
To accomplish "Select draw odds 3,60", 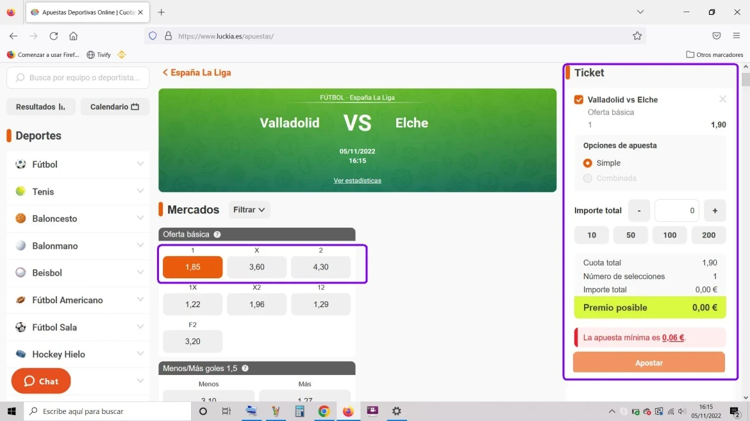I will coord(257,267).
